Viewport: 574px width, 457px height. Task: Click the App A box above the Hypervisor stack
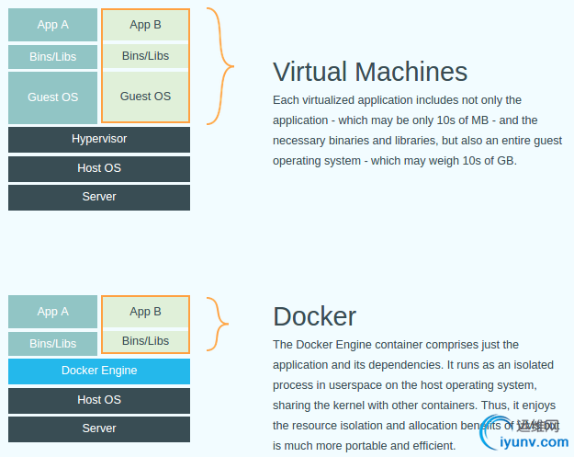pyautogui.click(x=52, y=25)
